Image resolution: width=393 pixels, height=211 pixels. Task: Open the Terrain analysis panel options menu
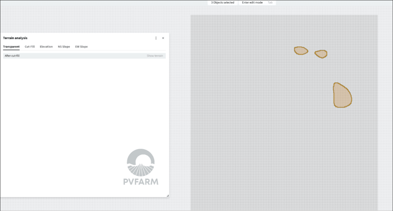(156, 38)
